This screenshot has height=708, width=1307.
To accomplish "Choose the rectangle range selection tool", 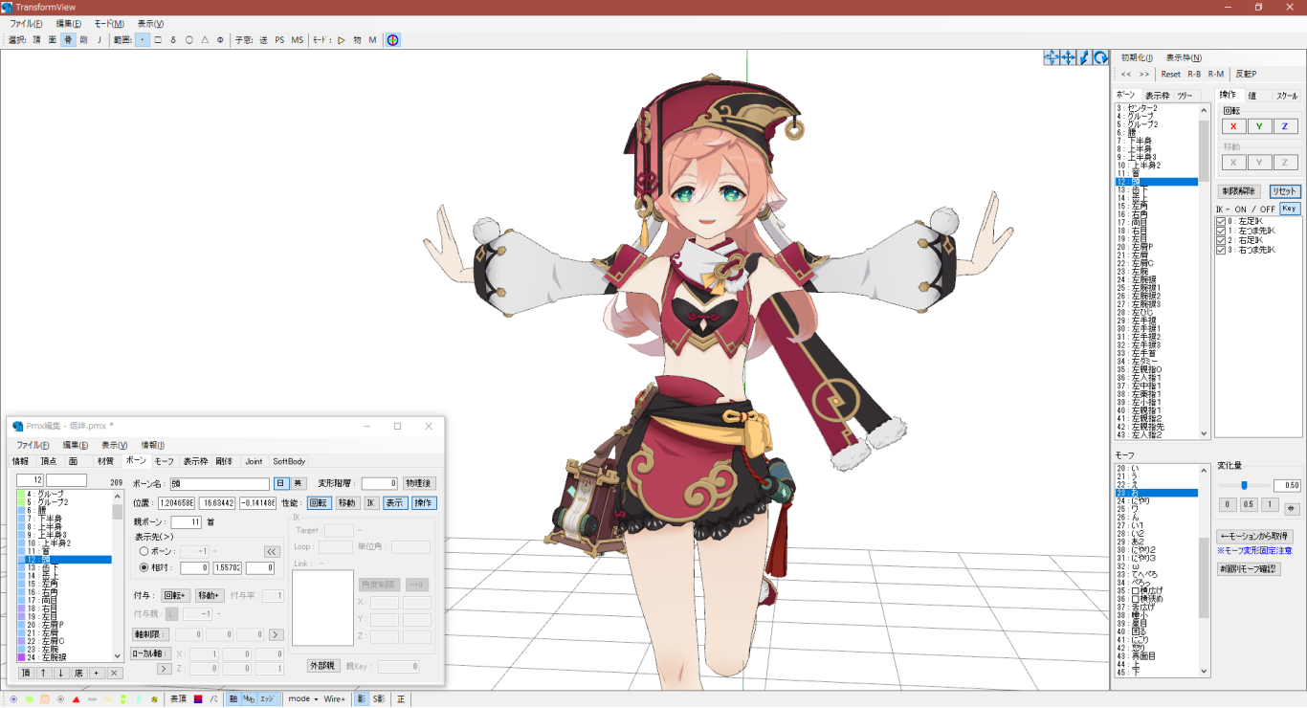I will click(158, 39).
